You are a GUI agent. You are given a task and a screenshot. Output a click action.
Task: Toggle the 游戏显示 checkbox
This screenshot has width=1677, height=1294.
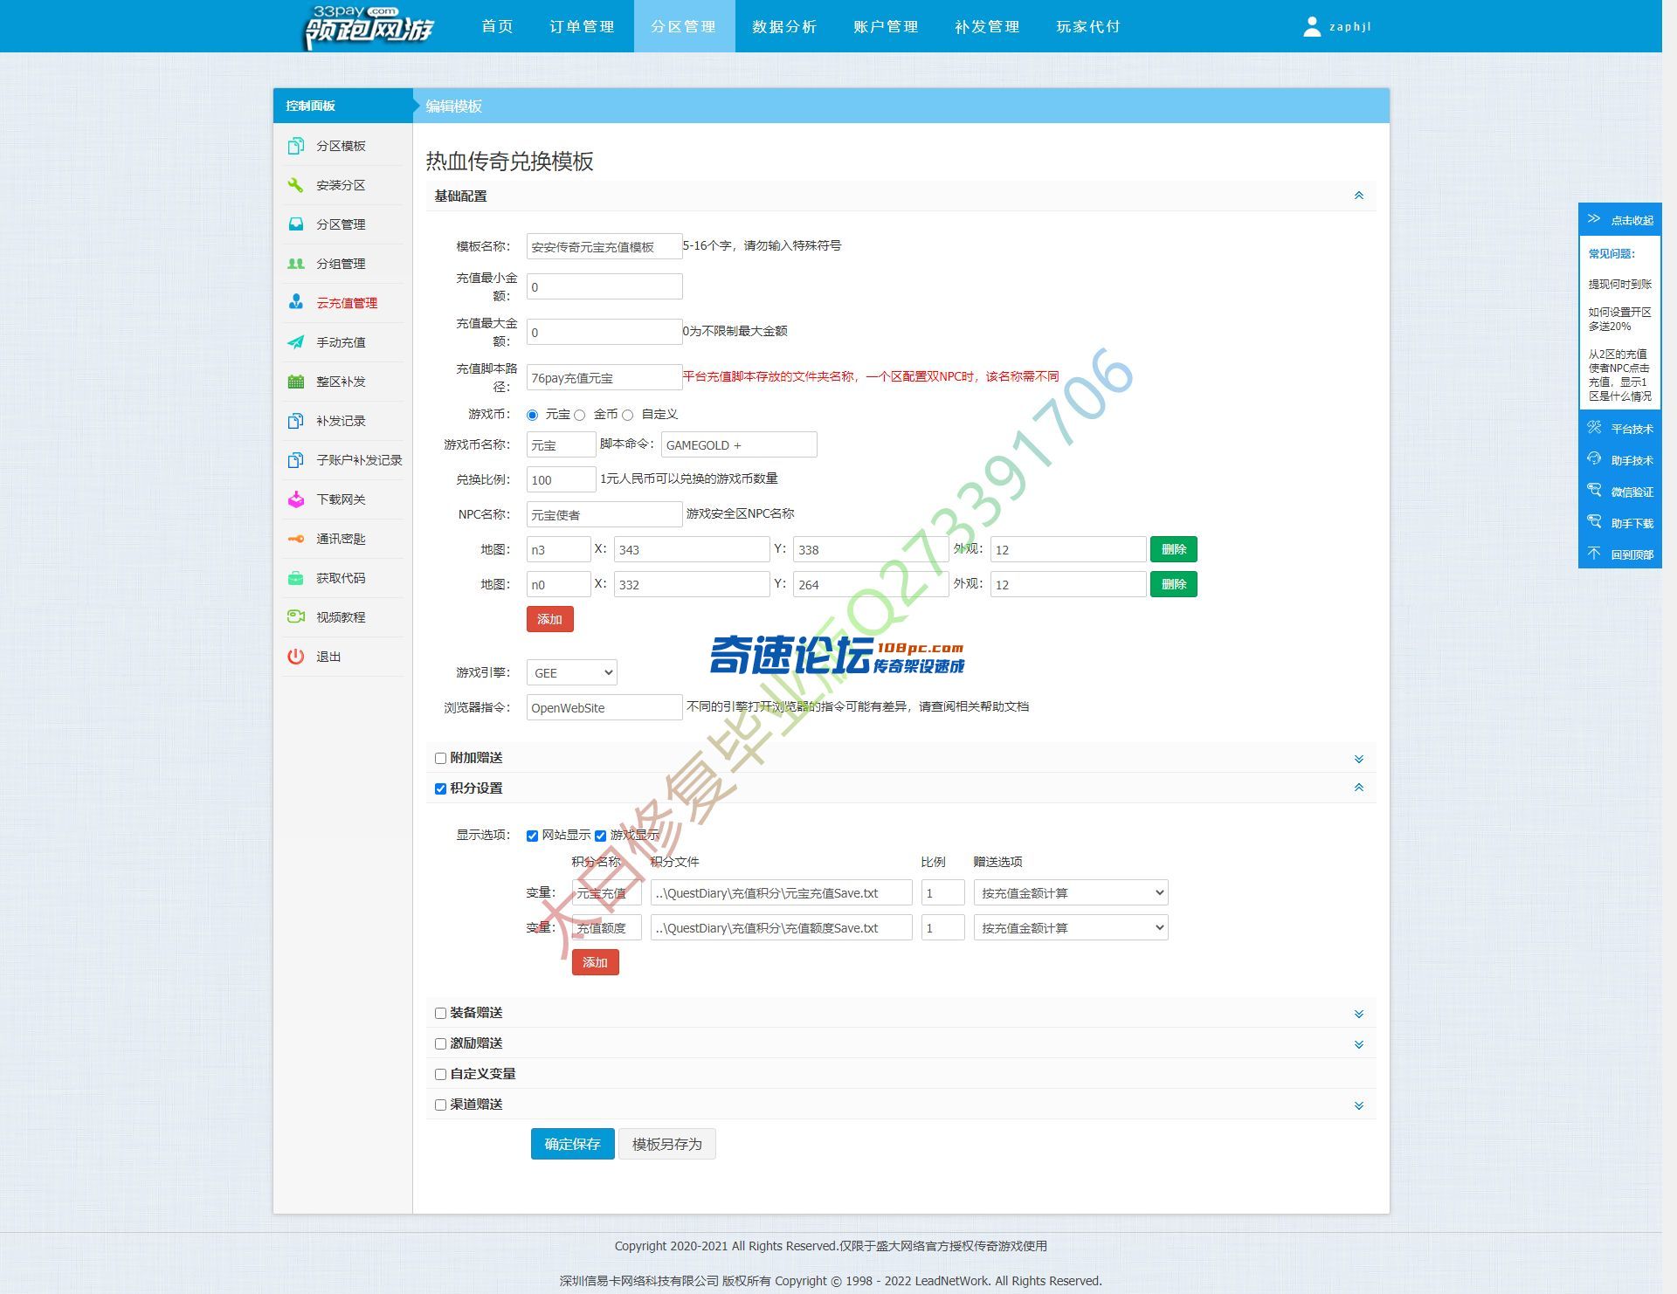(600, 836)
